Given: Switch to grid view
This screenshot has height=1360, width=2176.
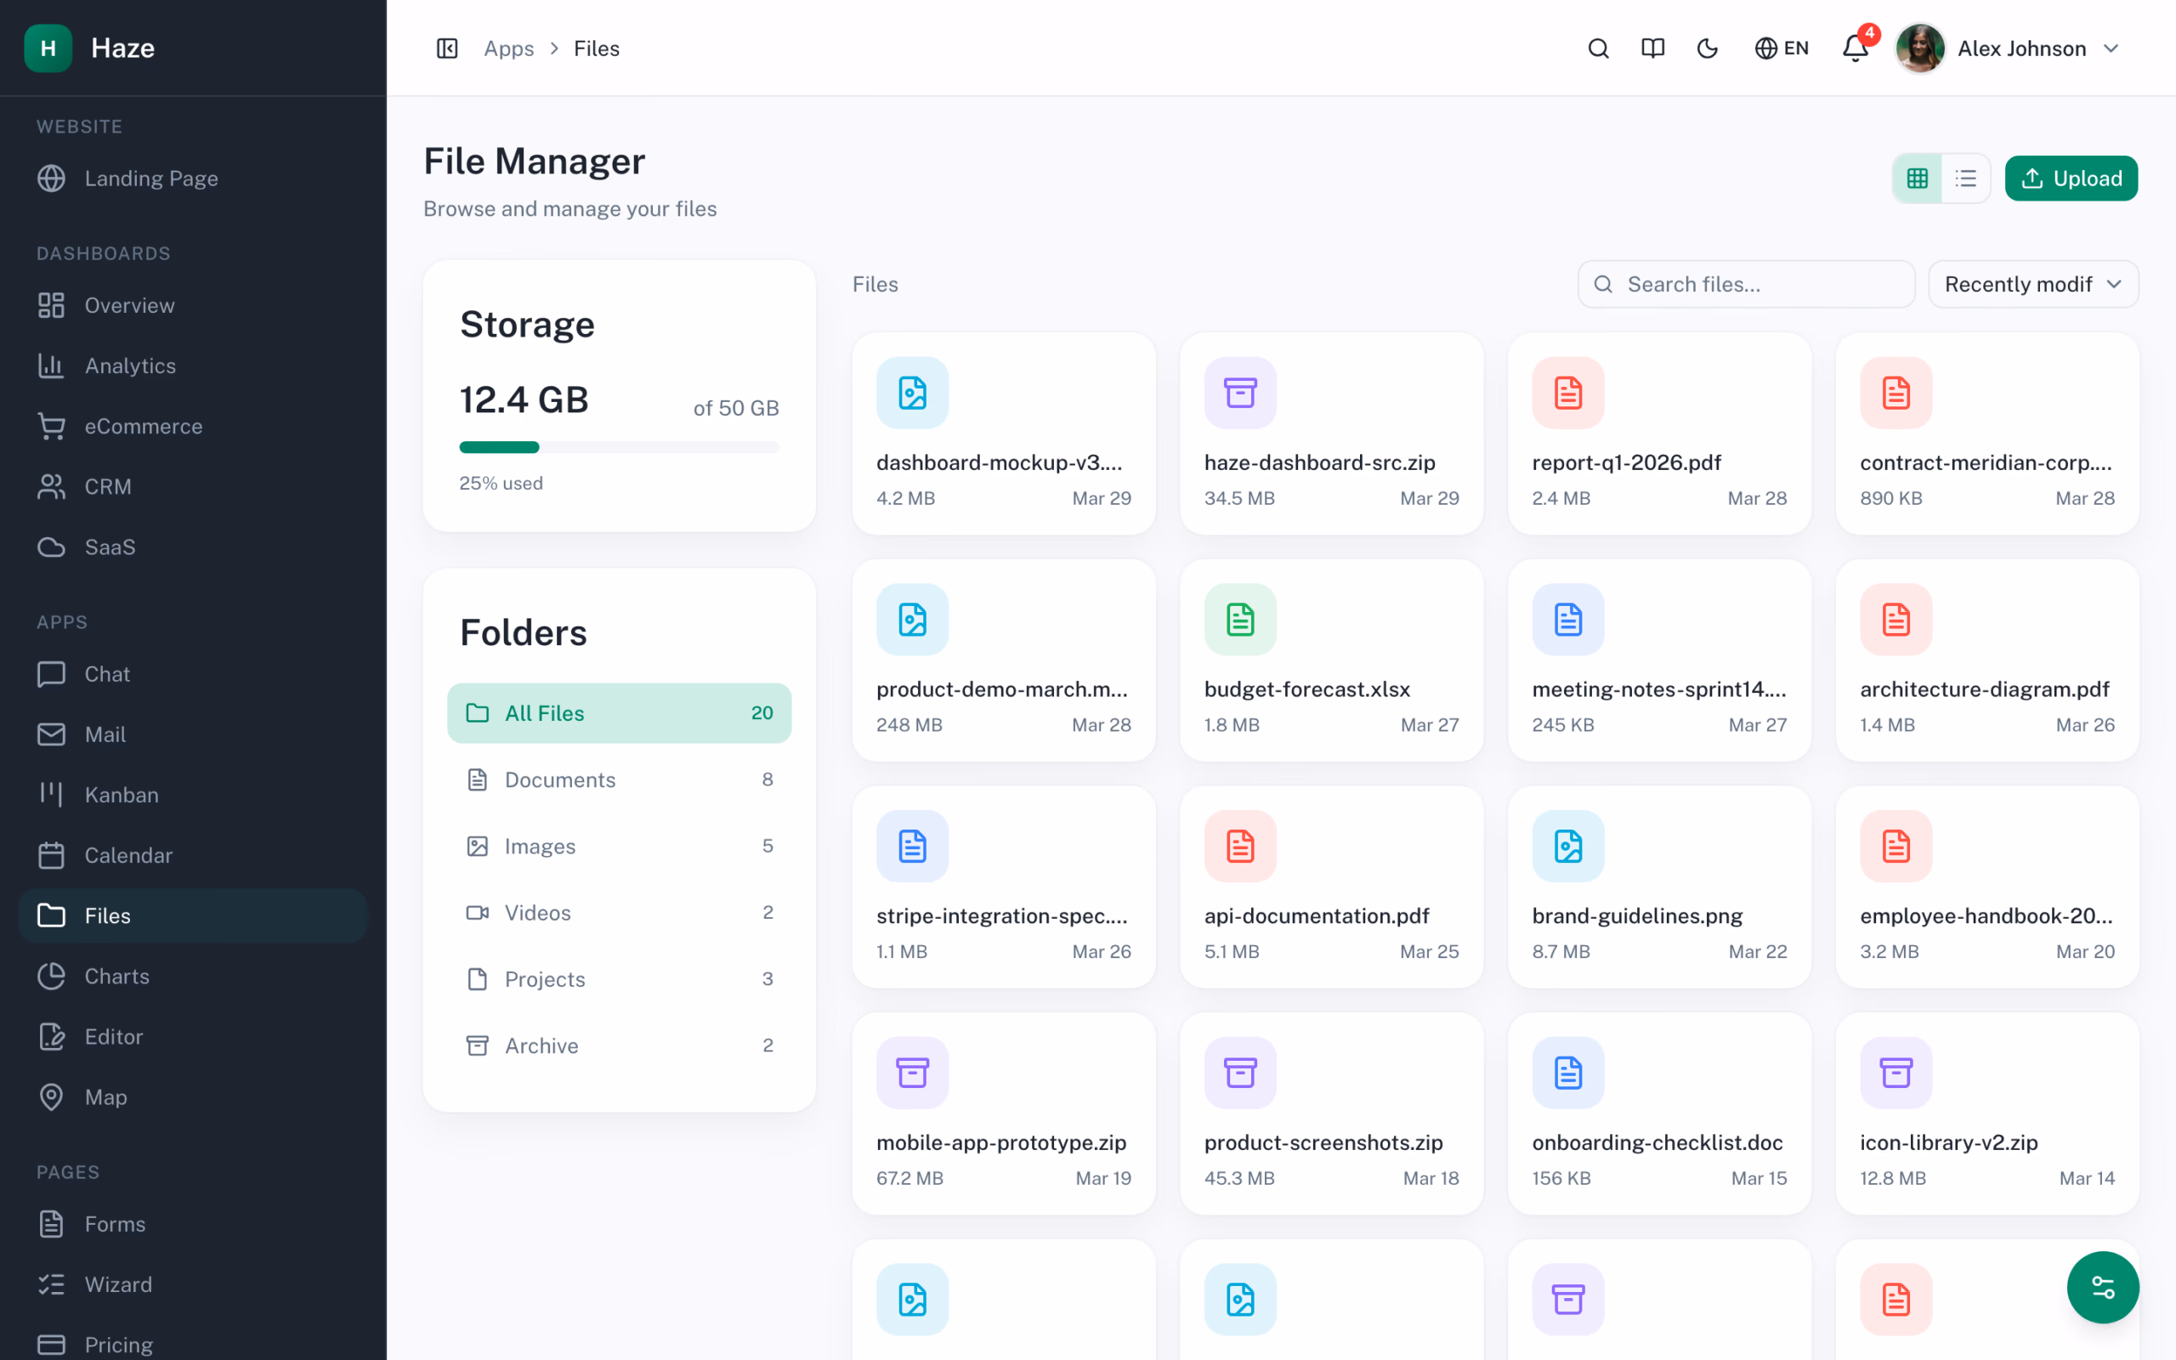Looking at the screenshot, I should [1917, 178].
